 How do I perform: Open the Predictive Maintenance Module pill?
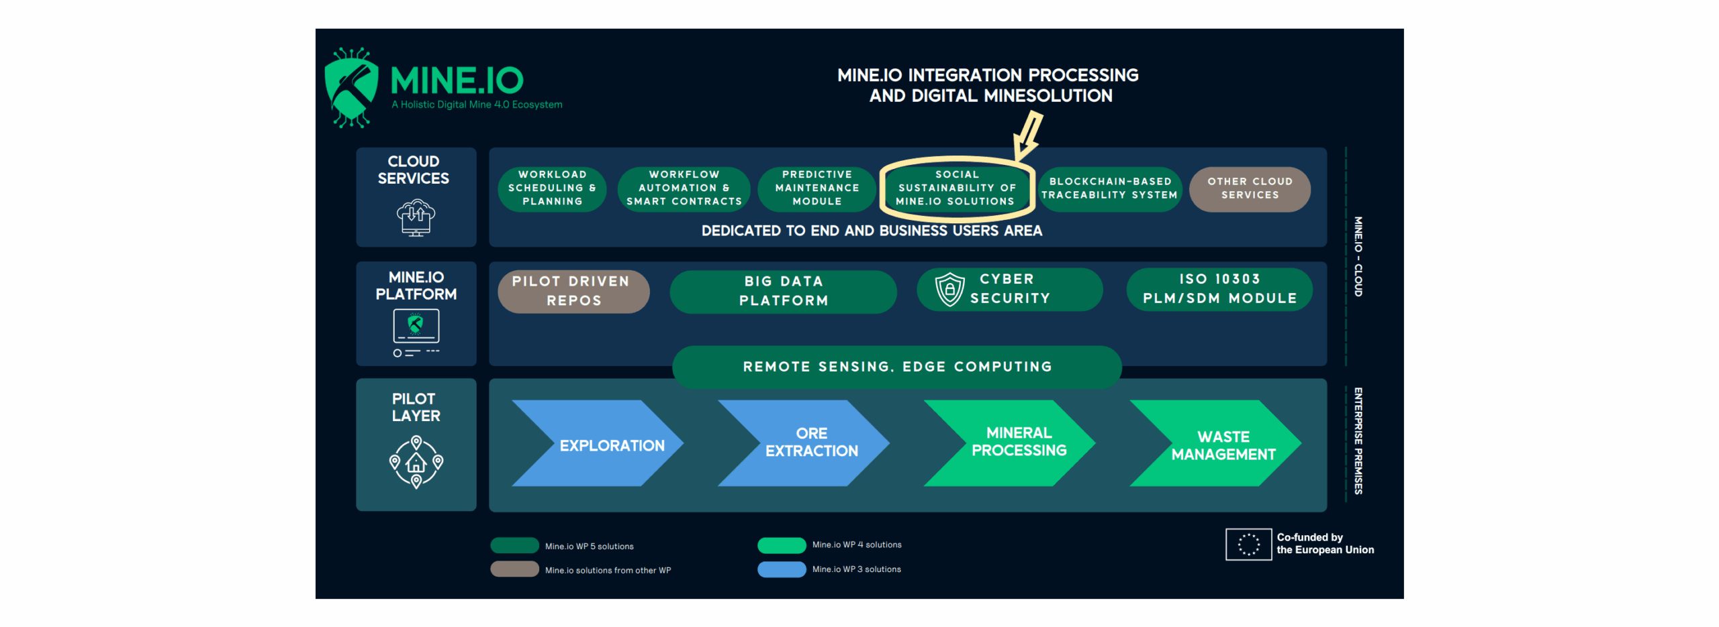816,188
